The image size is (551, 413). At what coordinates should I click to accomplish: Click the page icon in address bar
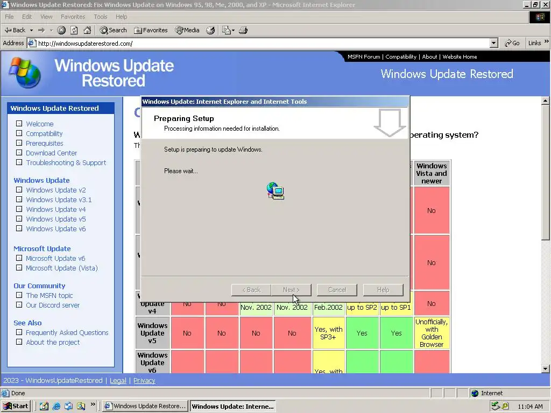[32, 43]
